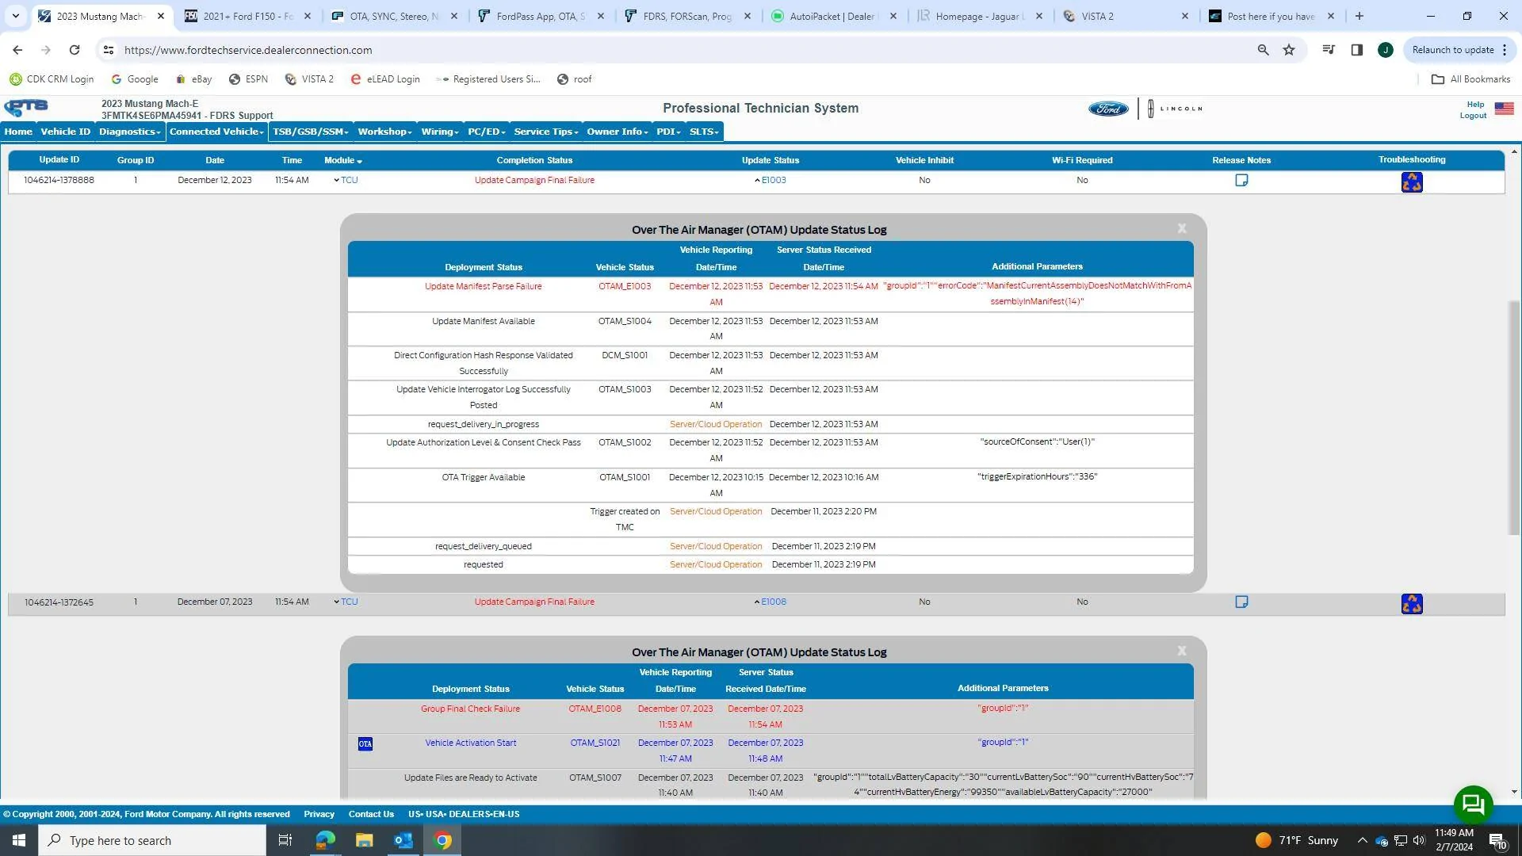This screenshot has width=1522, height=856.
Task: Go to the Home menu
Action: 18,132
